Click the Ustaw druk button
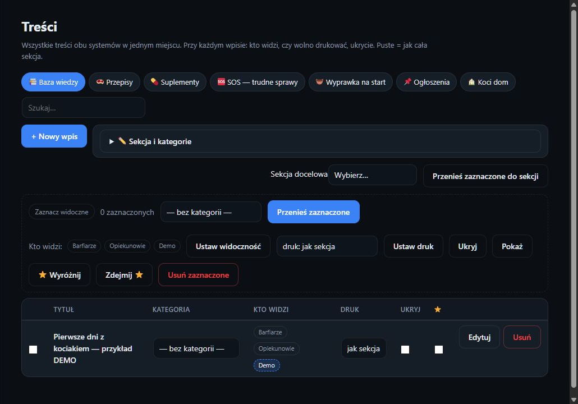578x404 pixels. point(413,246)
